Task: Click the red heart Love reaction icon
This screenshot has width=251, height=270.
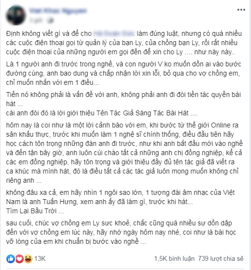Action: tap(19, 259)
